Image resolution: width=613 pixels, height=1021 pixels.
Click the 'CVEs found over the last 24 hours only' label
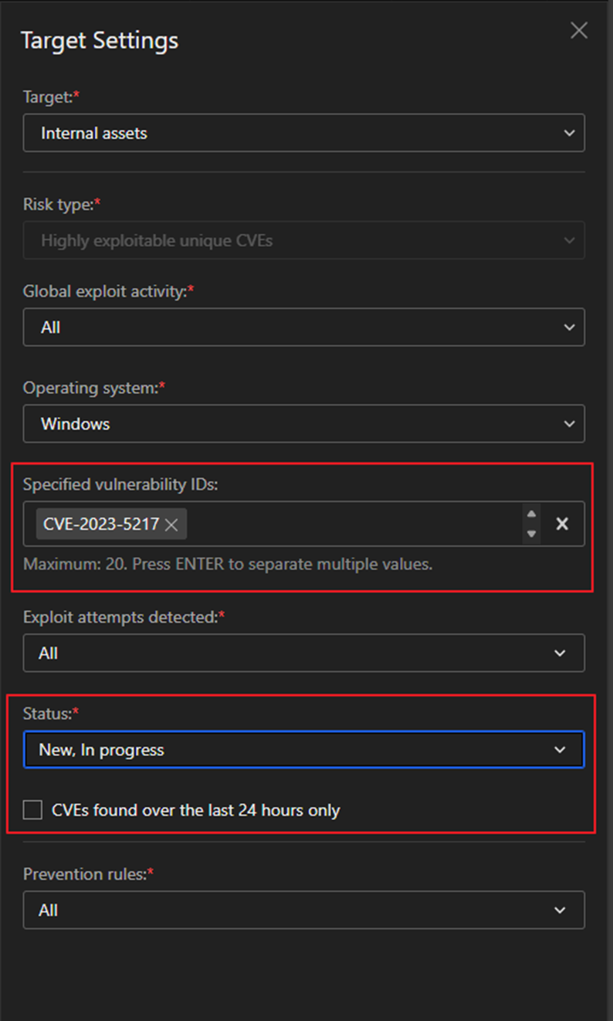tap(195, 810)
